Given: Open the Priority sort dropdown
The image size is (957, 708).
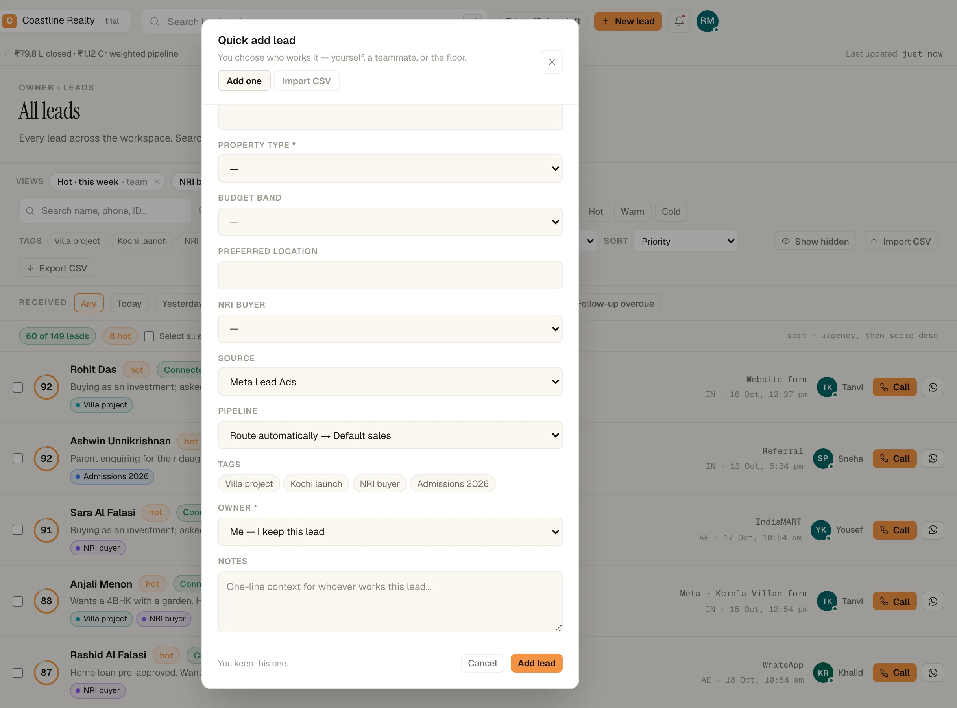Looking at the screenshot, I should [685, 241].
